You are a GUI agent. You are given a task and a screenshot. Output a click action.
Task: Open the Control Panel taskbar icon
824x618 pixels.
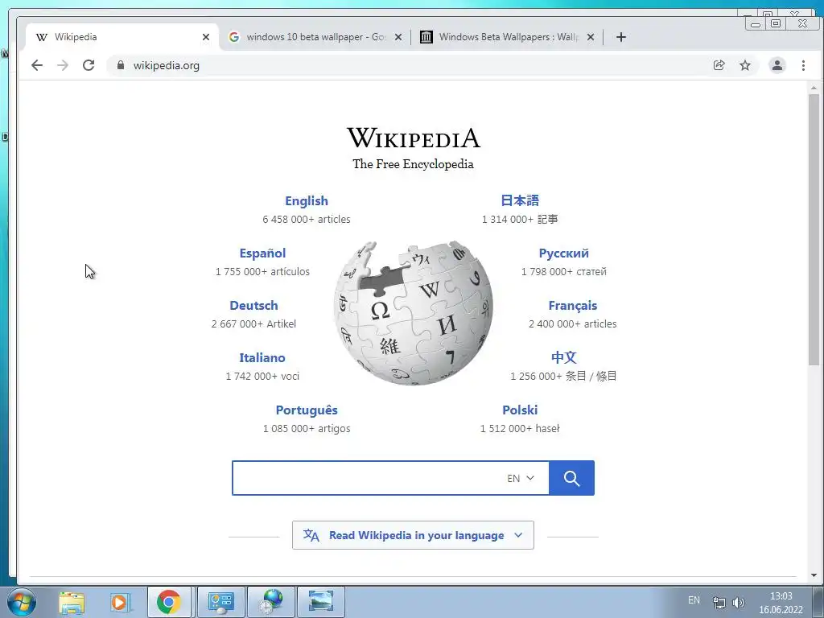pyautogui.click(x=220, y=602)
